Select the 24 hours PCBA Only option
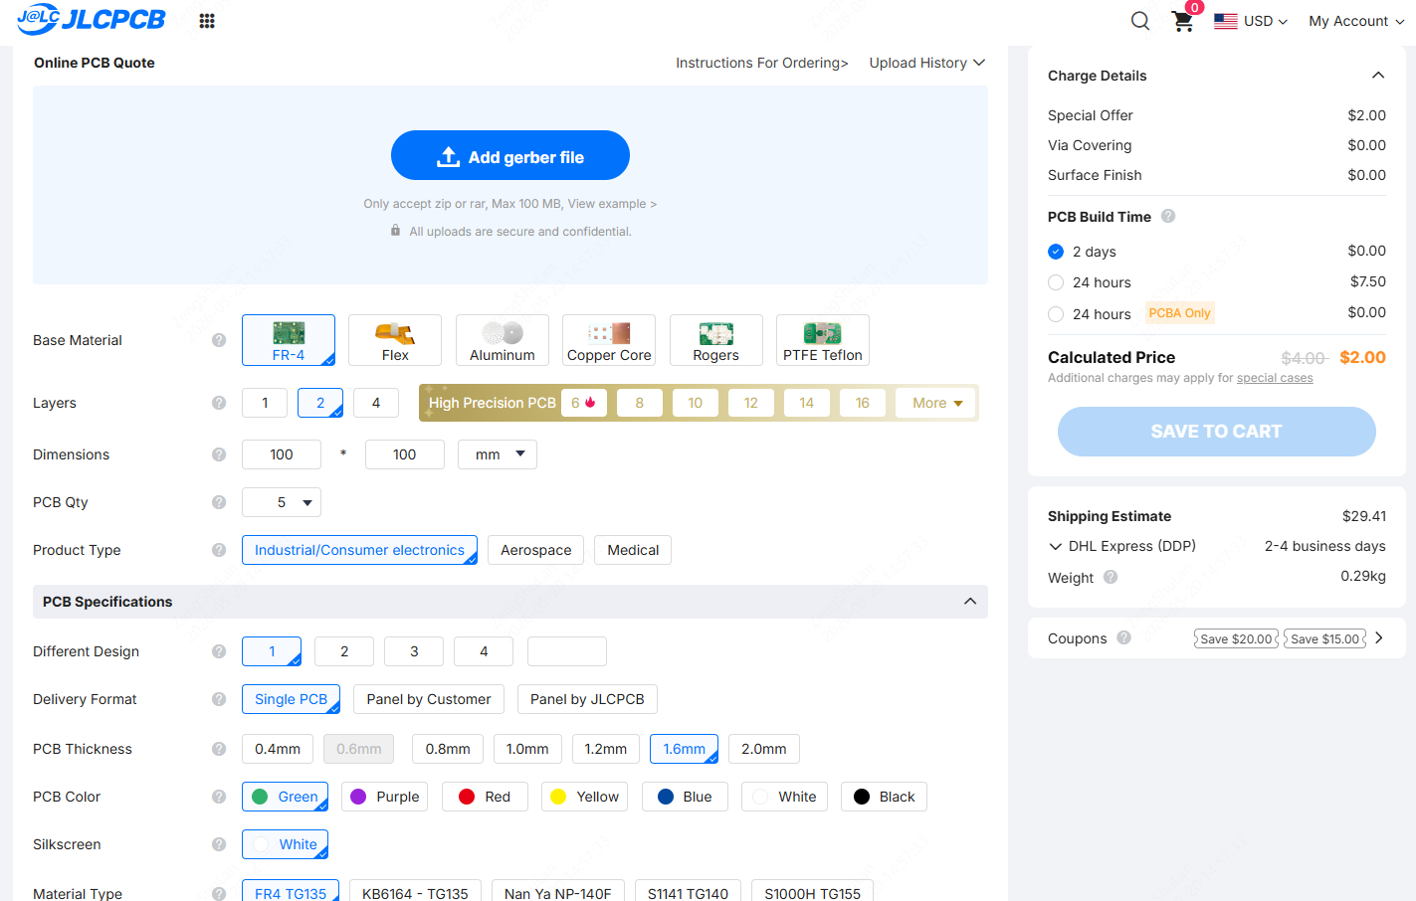Image resolution: width=1416 pixels, height=901 pixels. 1056,314
